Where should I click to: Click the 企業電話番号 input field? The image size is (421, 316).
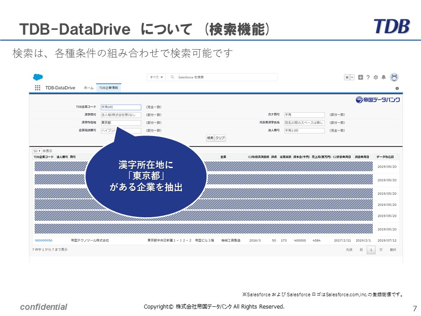[x=121, y=131]
